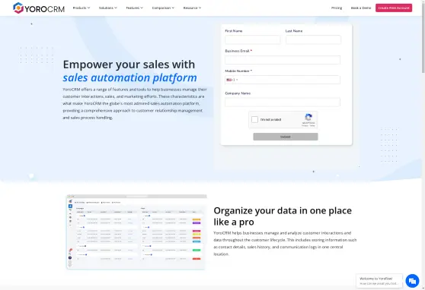Click the 'sales automation platform' heading text
The image size is (425, 290).
(x=129, y=78)
